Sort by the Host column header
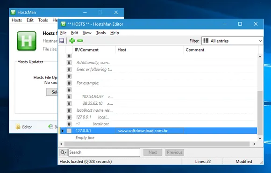This screenshot has width=271, height=173. tap(150, 50)
